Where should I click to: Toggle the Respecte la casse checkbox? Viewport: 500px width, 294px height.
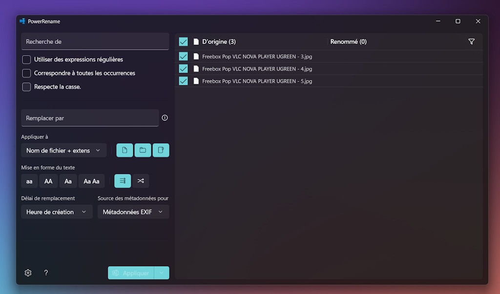click(27, 87)
